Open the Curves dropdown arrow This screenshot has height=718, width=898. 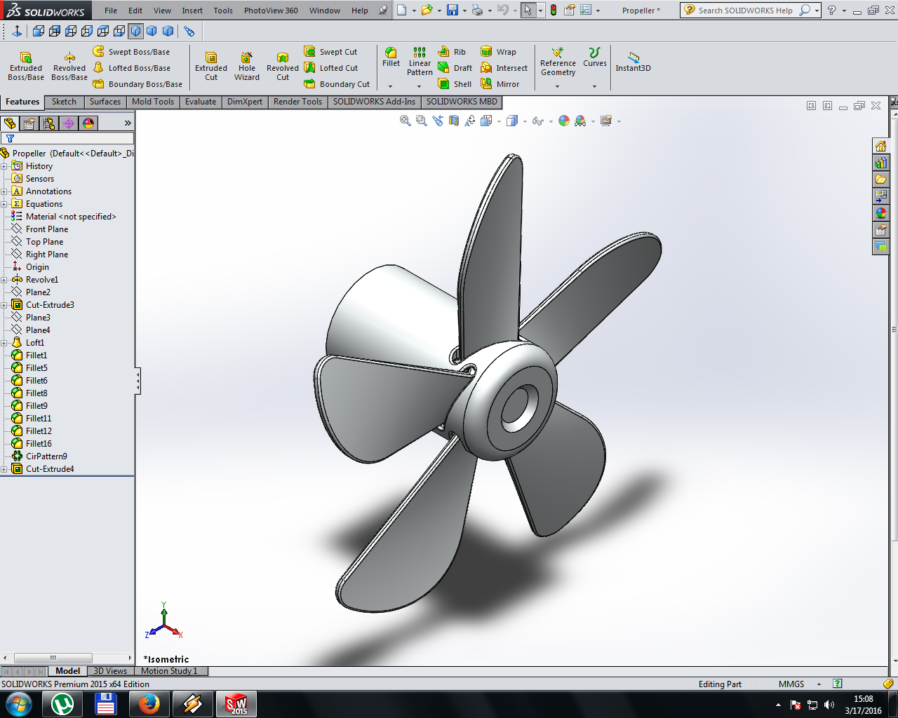(x=594, y=86)
